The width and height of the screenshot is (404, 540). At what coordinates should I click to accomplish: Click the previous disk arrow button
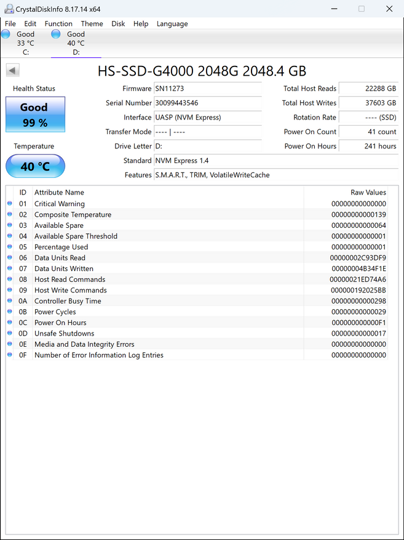pyautogui.click(x=13, y=71)
